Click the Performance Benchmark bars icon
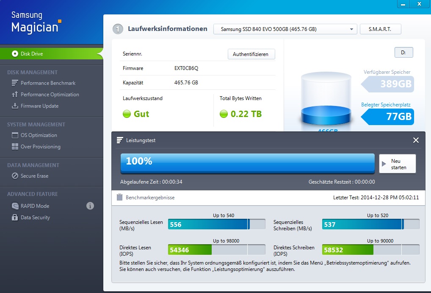 (x=15, y=83)
